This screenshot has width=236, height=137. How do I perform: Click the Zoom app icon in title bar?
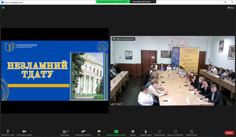2,2
